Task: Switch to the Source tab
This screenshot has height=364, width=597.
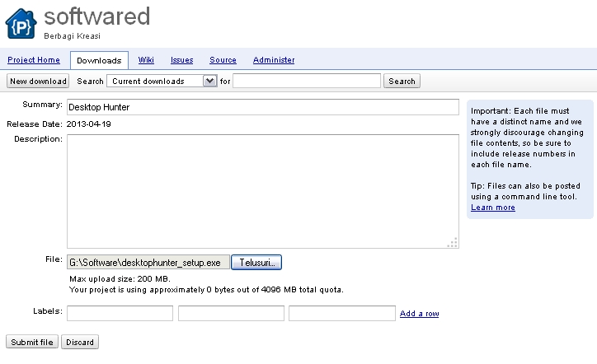Action: point(223,60)
